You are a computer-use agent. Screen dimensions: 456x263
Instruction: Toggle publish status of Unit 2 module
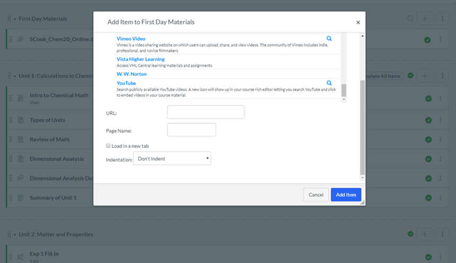pyautogui.click(x=410, y=234)
